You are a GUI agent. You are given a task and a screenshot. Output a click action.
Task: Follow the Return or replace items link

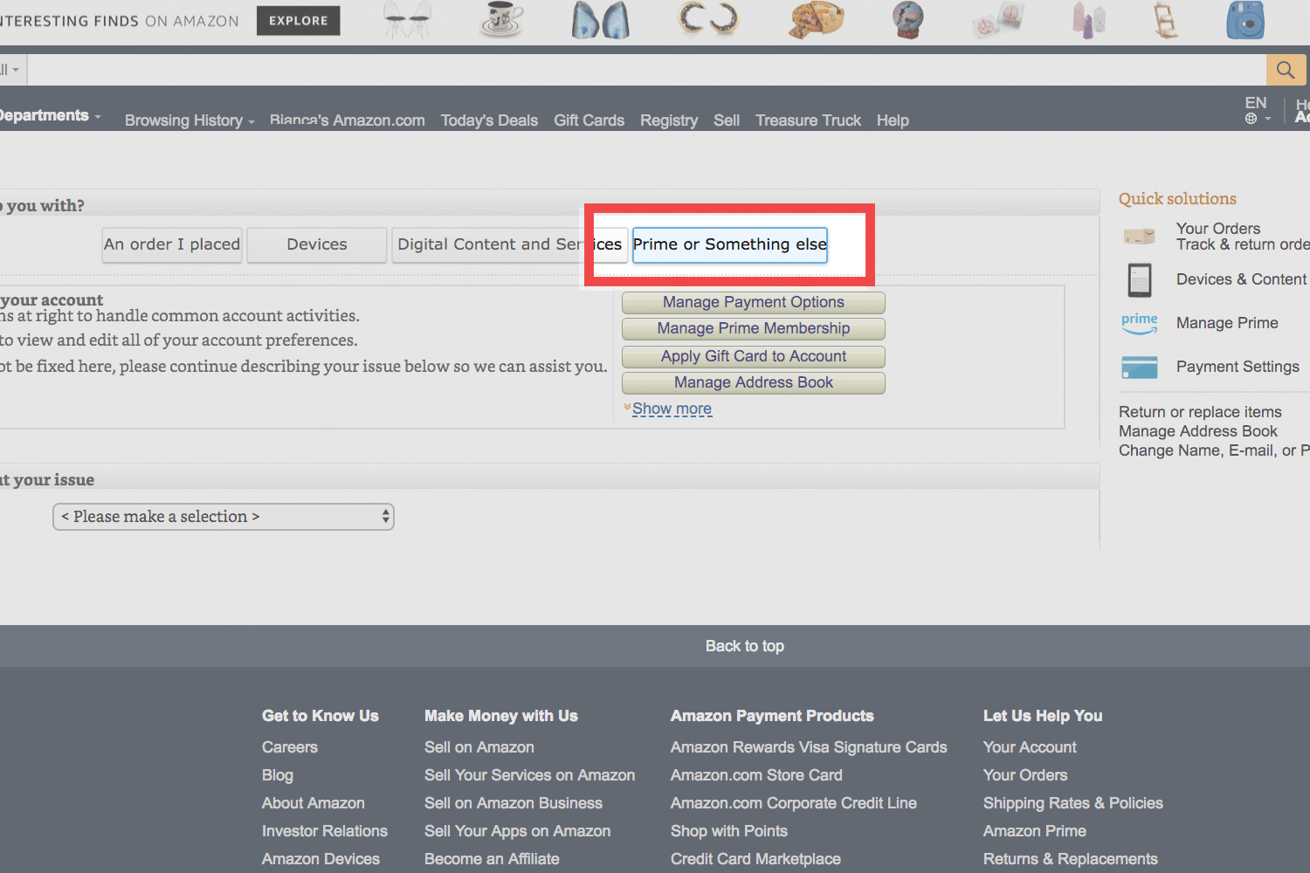click(1200, 411)
